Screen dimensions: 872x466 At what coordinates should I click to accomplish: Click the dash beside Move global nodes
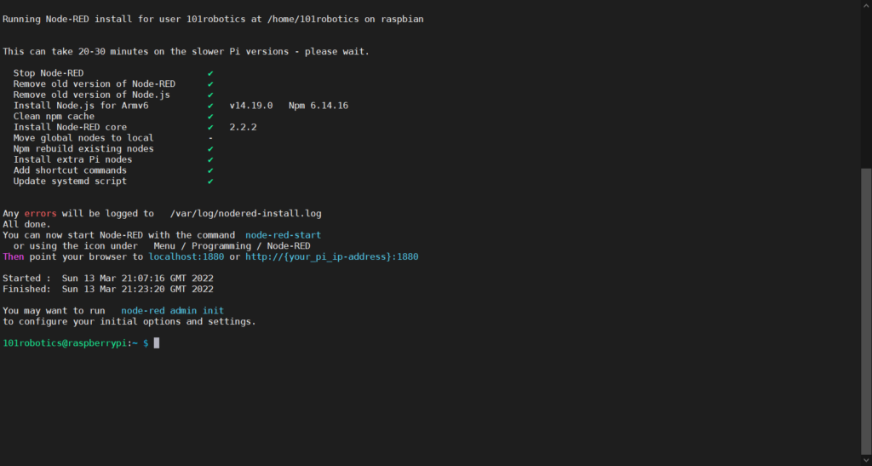(211, 138)
